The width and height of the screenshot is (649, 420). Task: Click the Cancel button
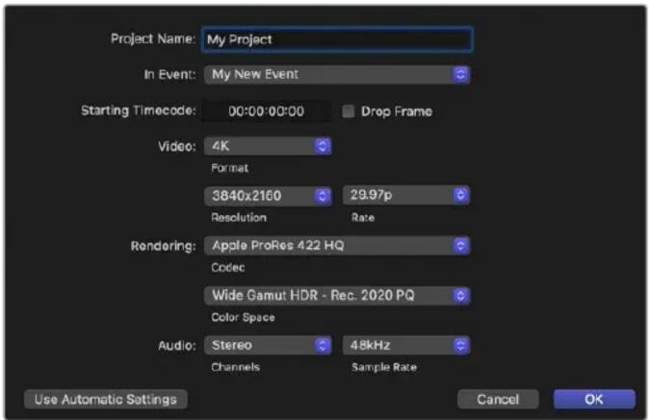[498, 400]
